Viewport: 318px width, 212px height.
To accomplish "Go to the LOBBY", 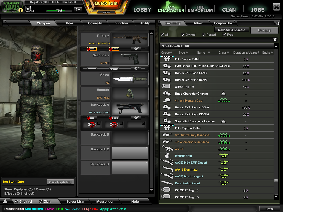I will pyautogui.click(x=142, y=10).
